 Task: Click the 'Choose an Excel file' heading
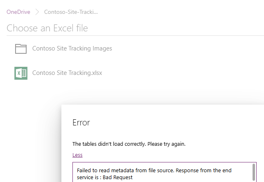pos(47,28)
